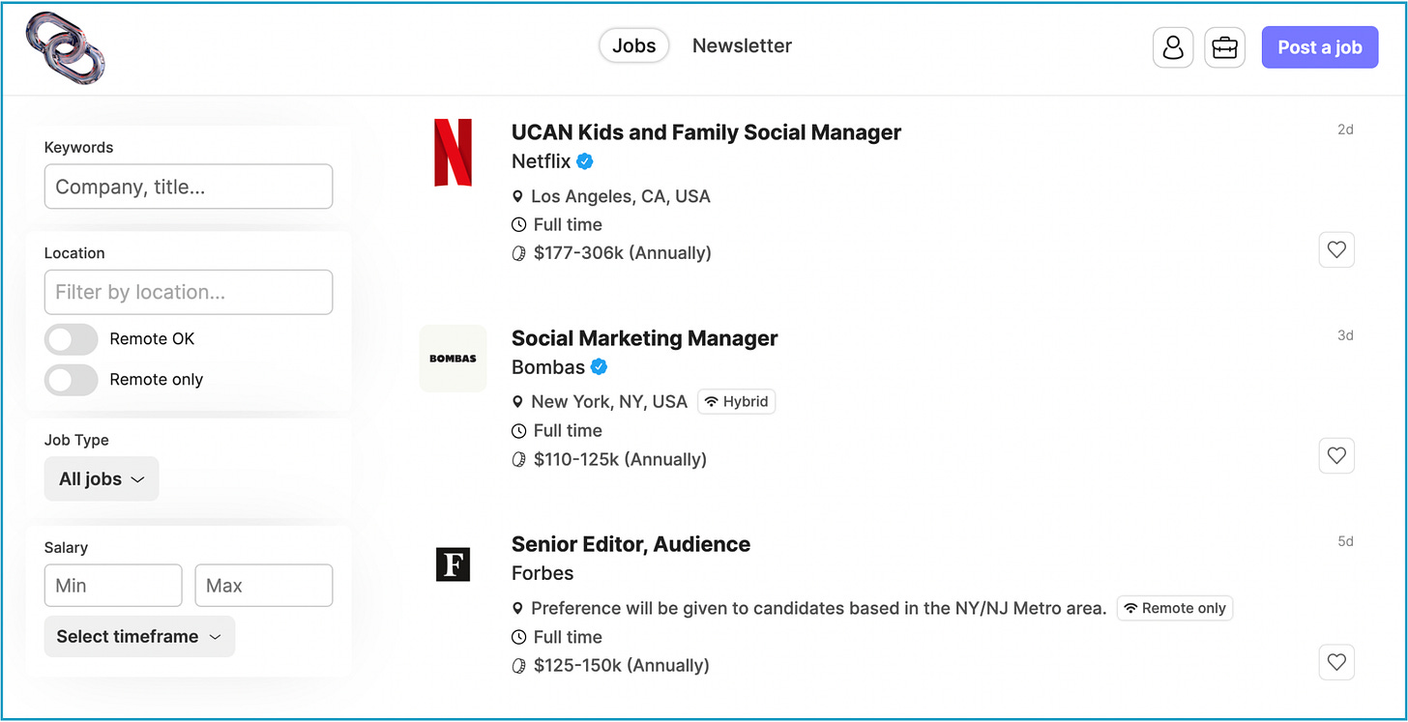Open the Newsletter tab
The height and width of the screenshot is (722, 1408).
pos(742,45)
